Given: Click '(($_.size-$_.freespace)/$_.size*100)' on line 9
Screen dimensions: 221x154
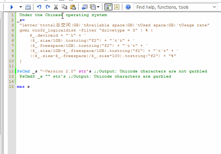Looking at the screenshot, I should click(x=76, y=56).
